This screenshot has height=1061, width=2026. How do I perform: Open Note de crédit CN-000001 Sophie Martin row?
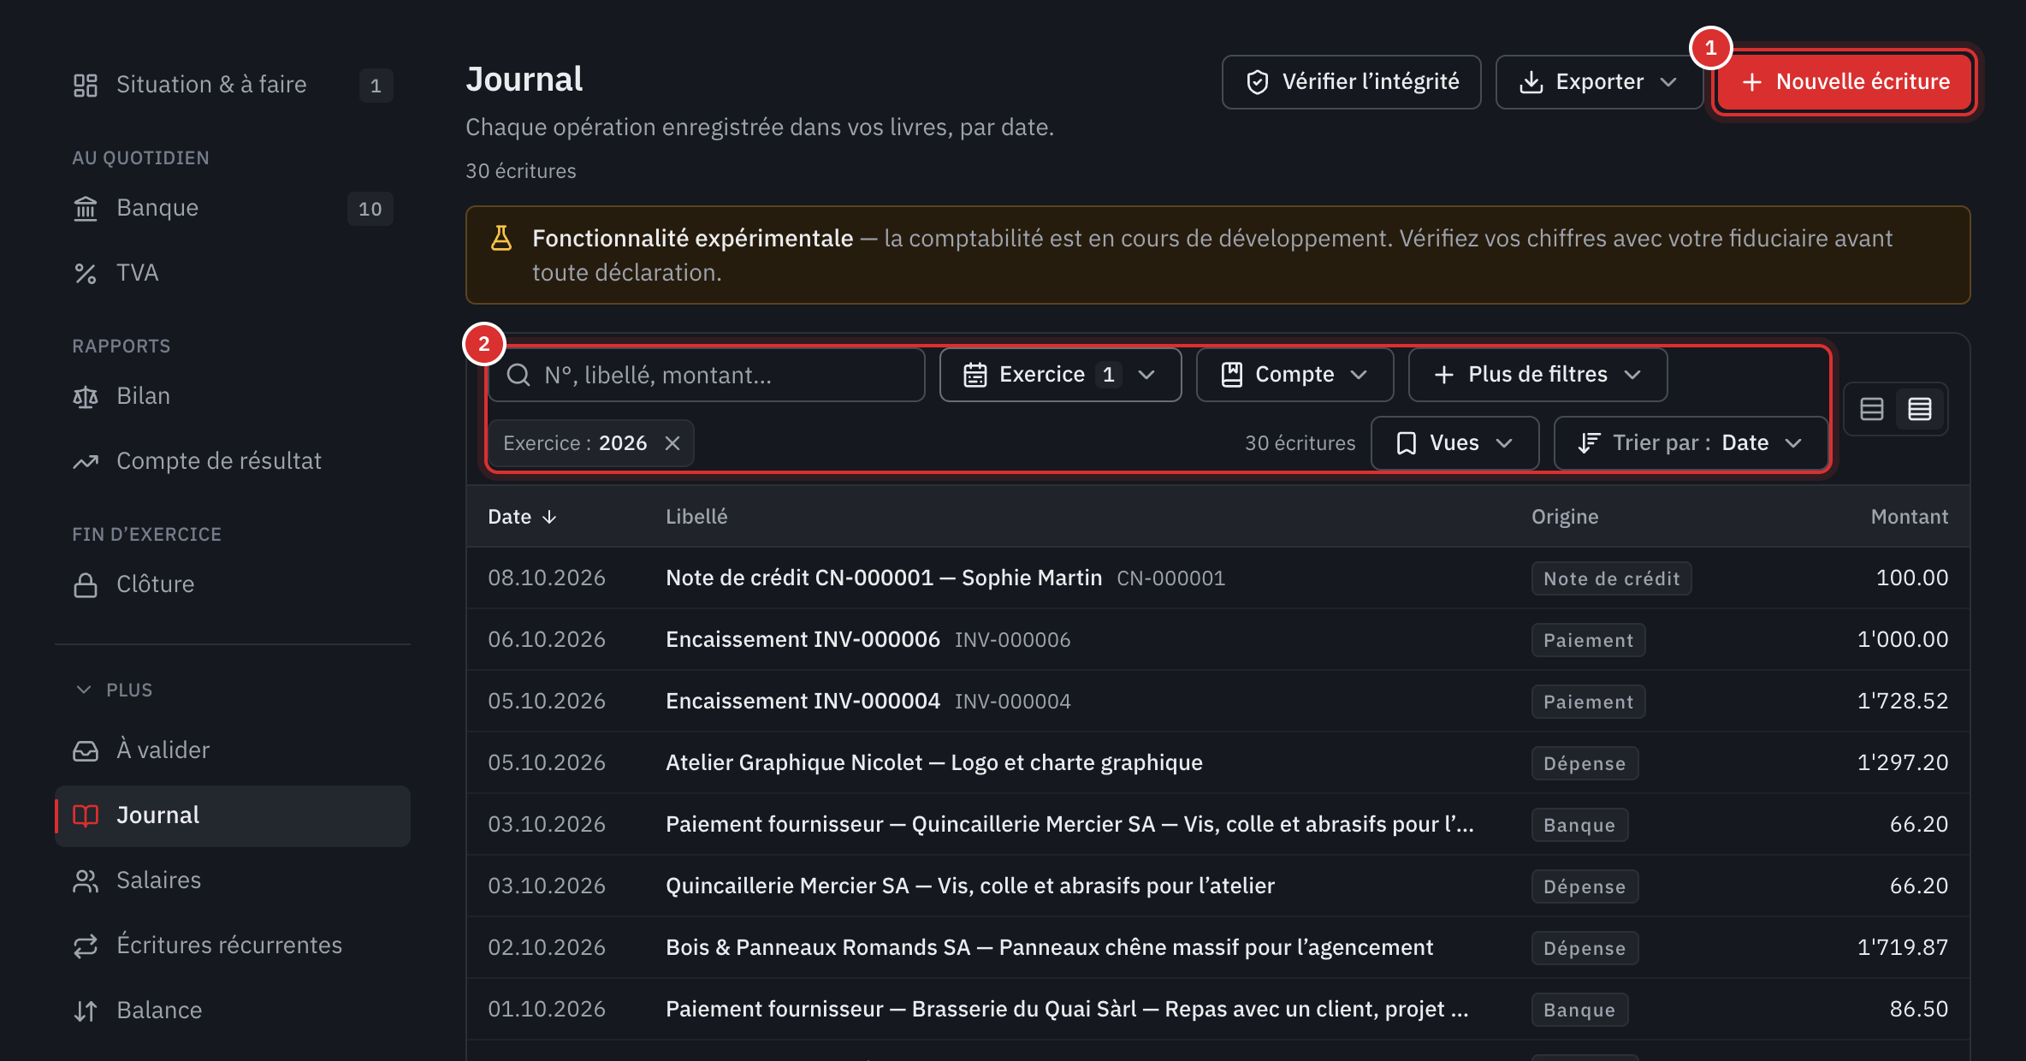coord(1217,578)
